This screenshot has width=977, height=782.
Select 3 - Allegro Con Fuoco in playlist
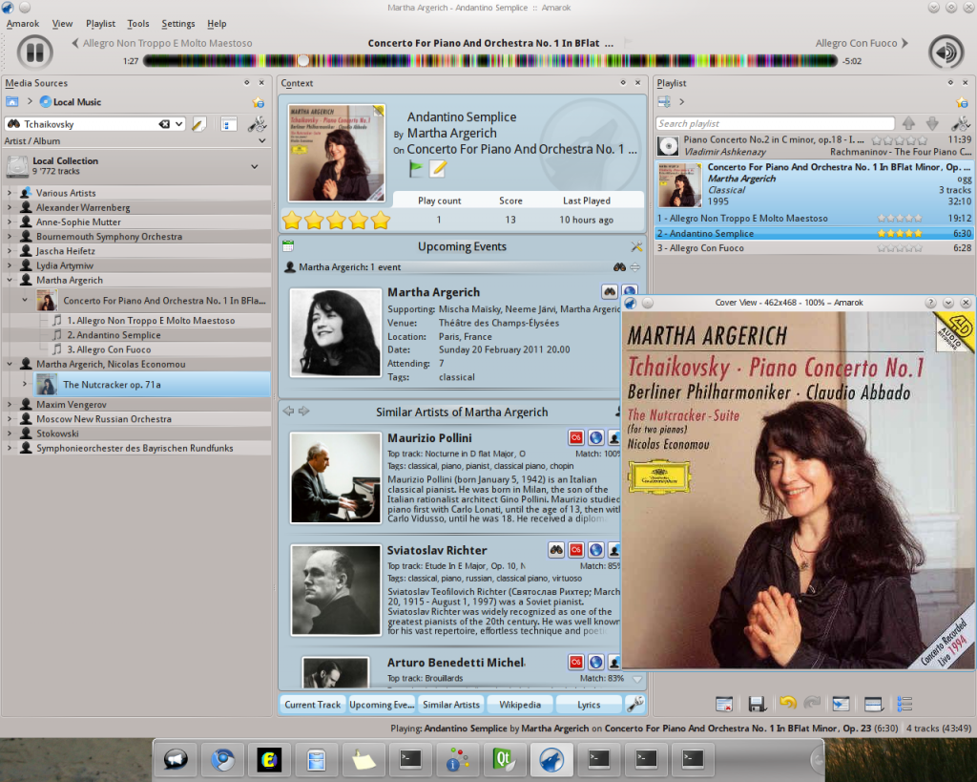tap(814, 247)
